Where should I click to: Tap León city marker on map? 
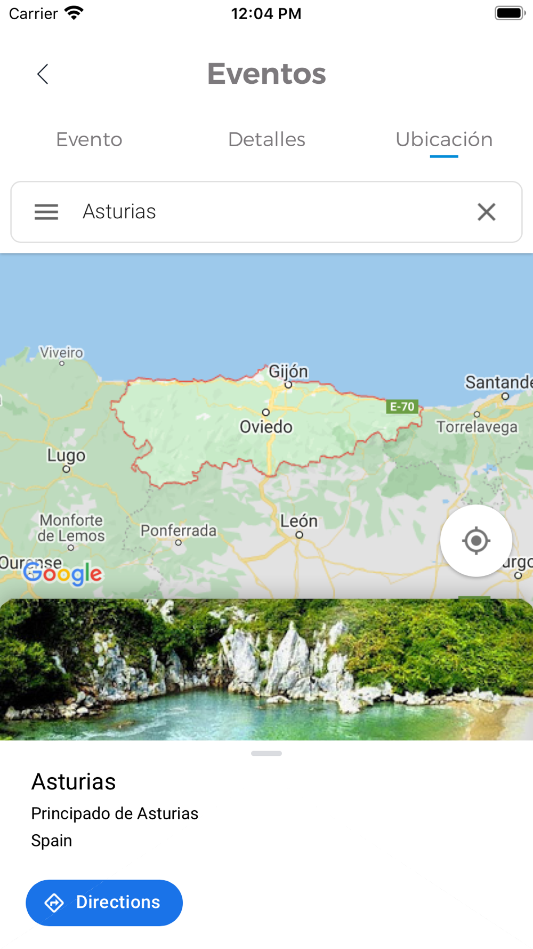(299, 535)
